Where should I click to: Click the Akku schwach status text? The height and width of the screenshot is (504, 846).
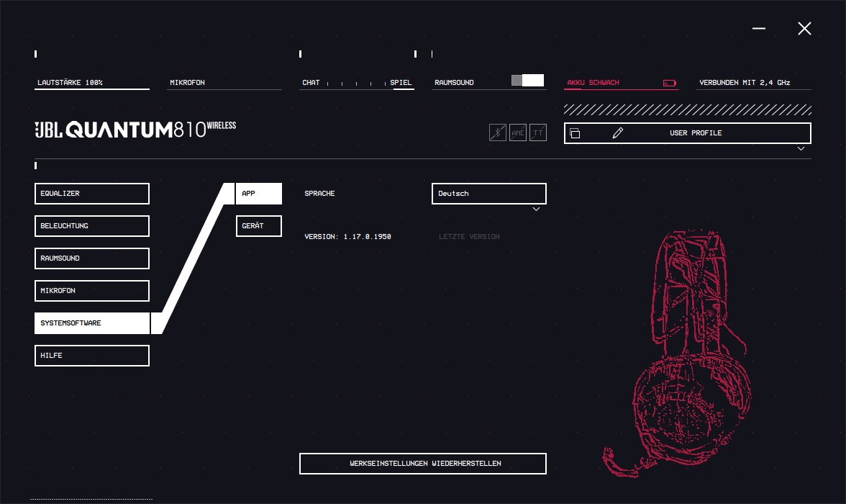point(593,83)
